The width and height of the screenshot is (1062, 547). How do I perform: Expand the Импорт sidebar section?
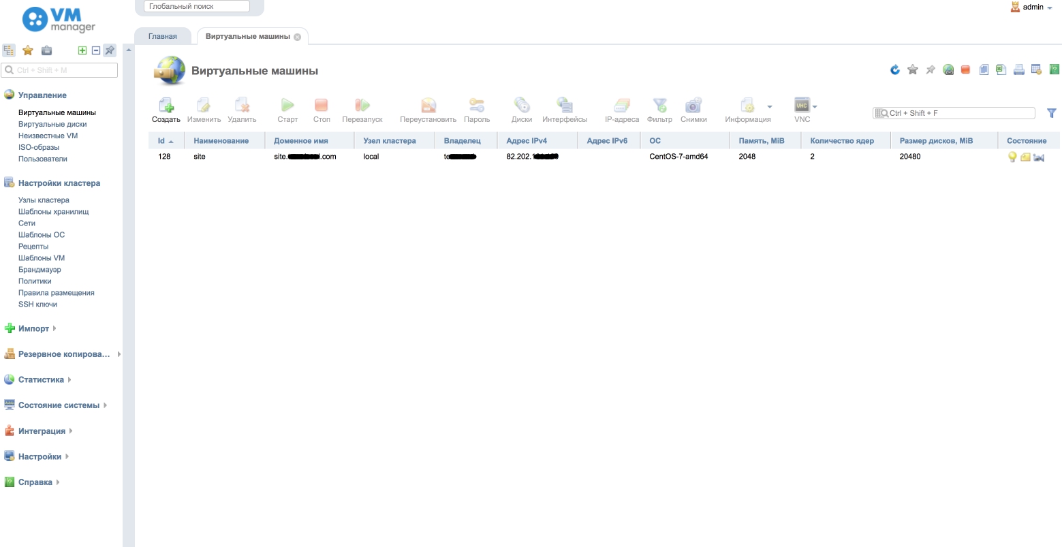pos(34,328)
